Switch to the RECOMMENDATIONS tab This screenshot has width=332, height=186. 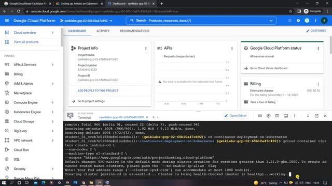(x=134, y=31)
